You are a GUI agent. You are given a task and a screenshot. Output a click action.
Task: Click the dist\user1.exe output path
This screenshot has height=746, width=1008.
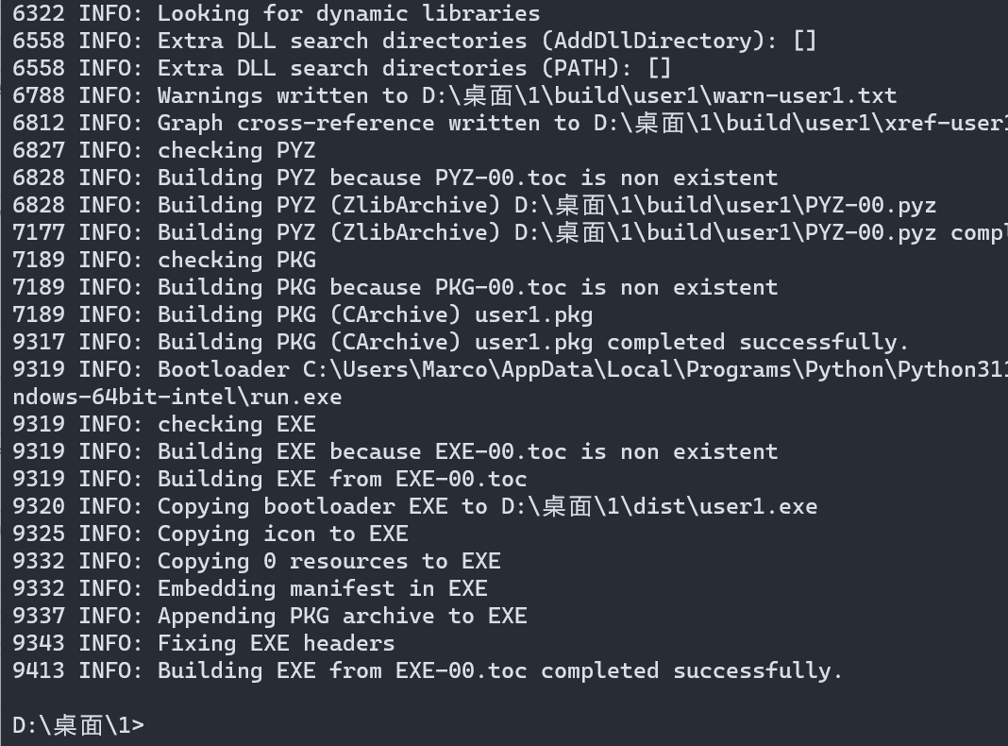(659, 506)
